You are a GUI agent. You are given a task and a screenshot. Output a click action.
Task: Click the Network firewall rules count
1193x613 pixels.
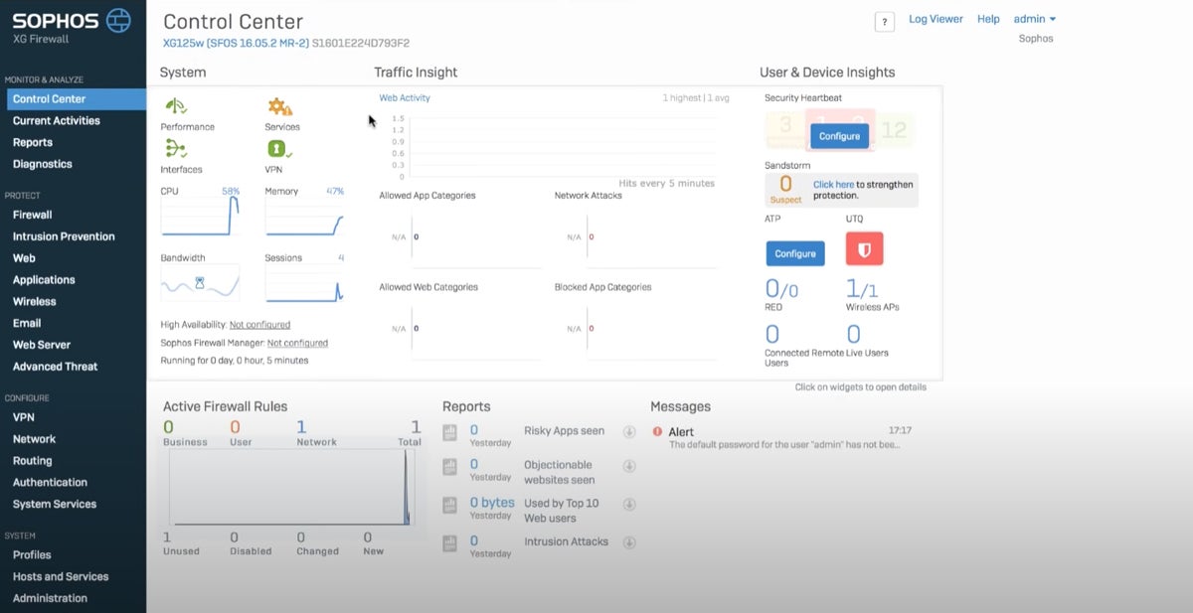pos(301,427)
